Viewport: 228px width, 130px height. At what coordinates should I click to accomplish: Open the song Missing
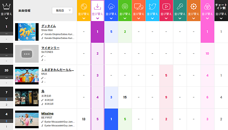(47, 113)
